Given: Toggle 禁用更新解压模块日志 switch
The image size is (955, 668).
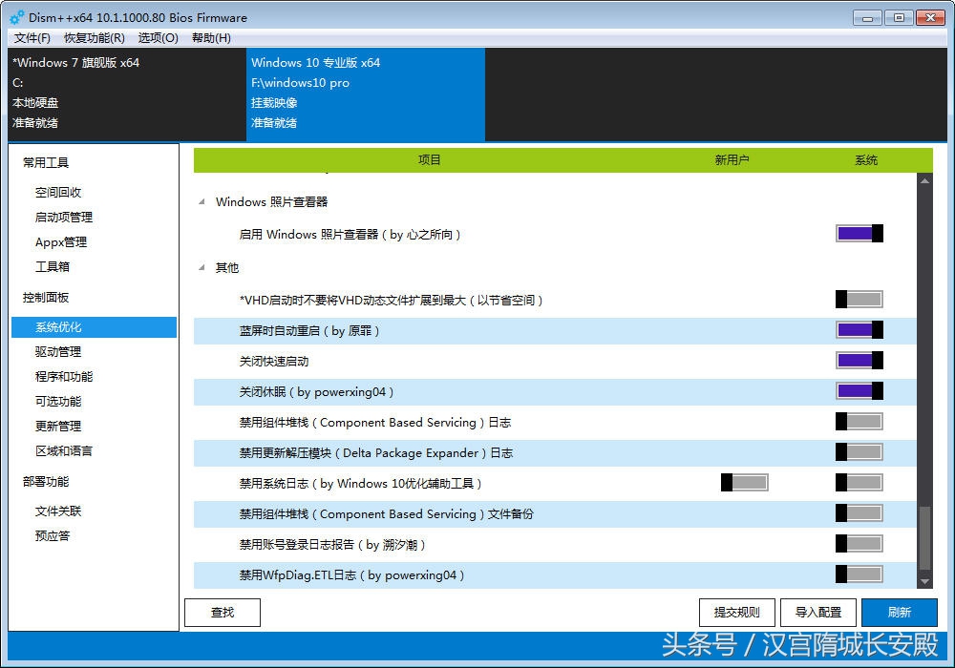Looking at the screenshot, I should 859,452.
